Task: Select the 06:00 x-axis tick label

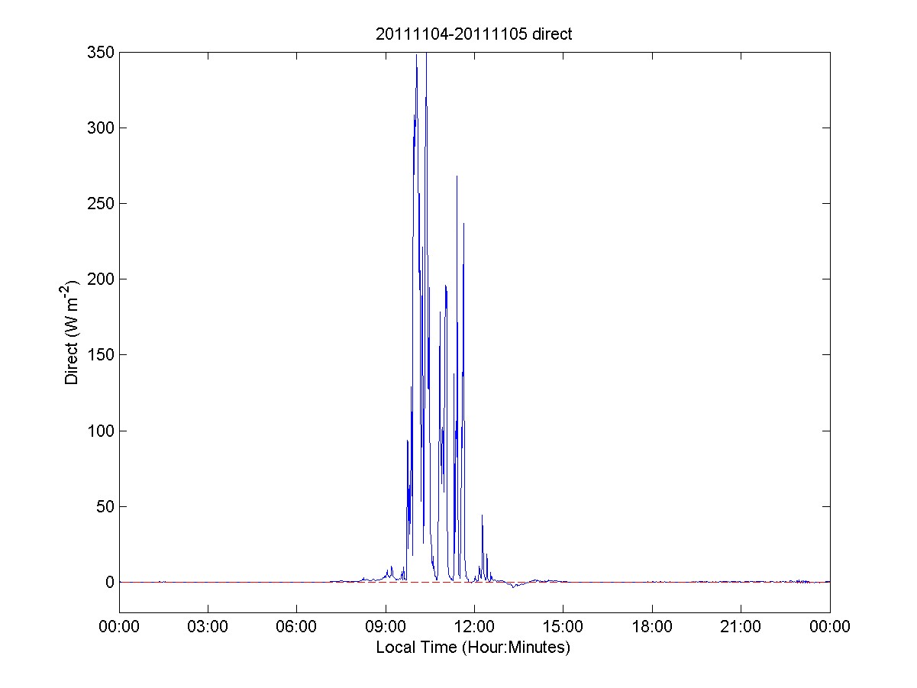Action: pos(296,628)
